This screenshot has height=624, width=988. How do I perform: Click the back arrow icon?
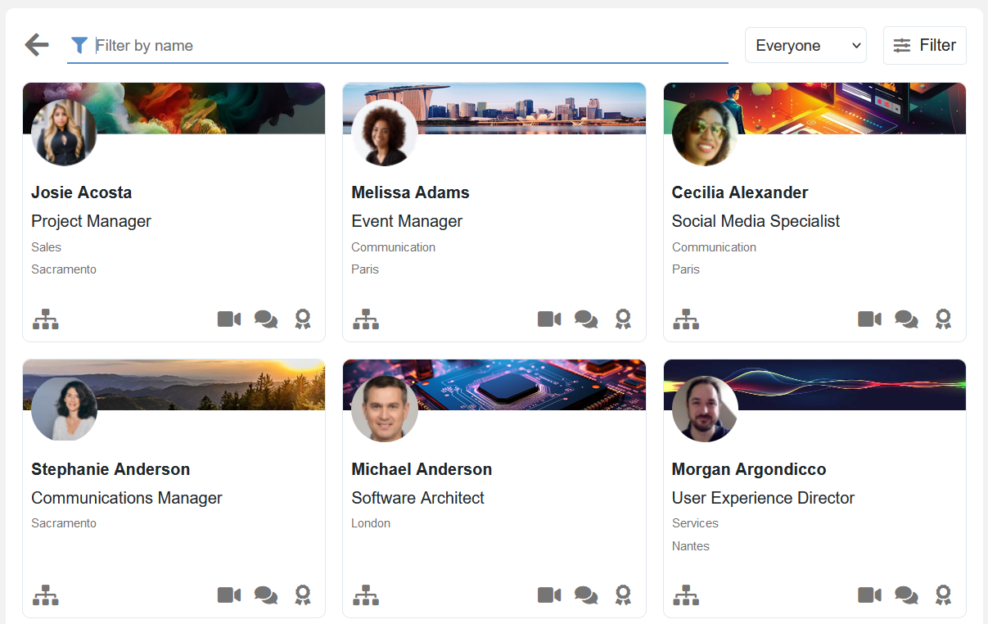37,45
